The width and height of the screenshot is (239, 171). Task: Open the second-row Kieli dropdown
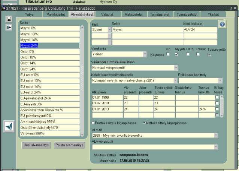coord(109,36)
